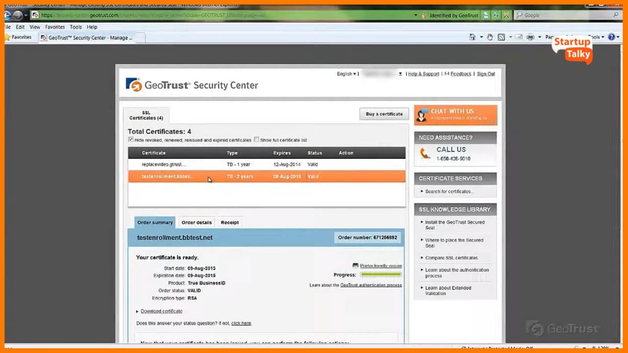Click the Favorites star icon
Viewport: 628px width, 353px height.
[x=8, y=37]
